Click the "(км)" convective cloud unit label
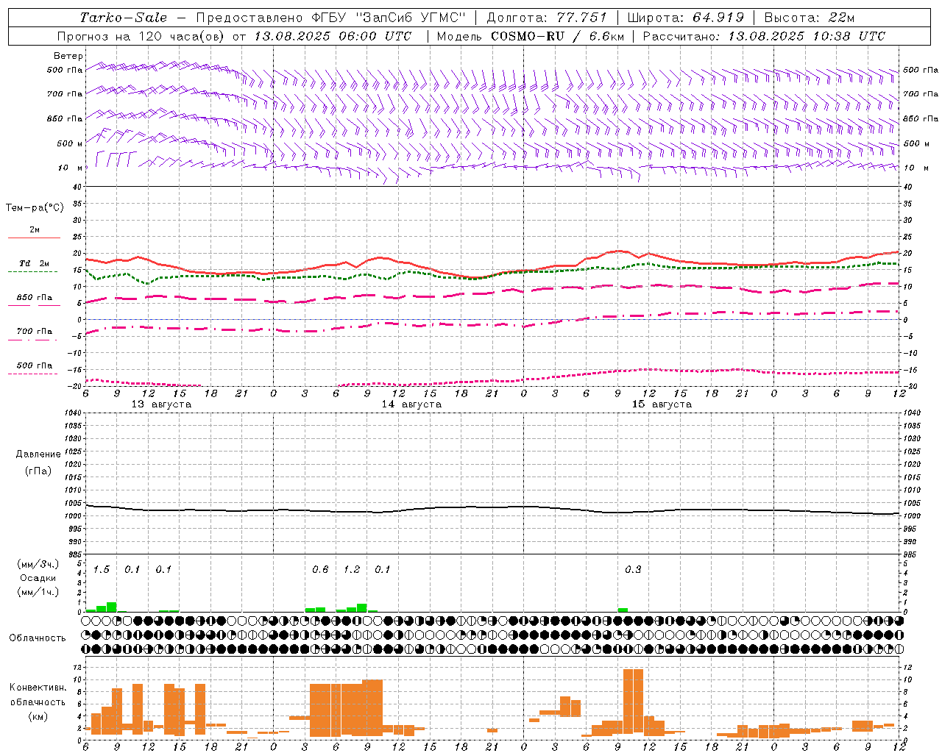Screen dimensions: 942x753 click(x=38, y=716)
